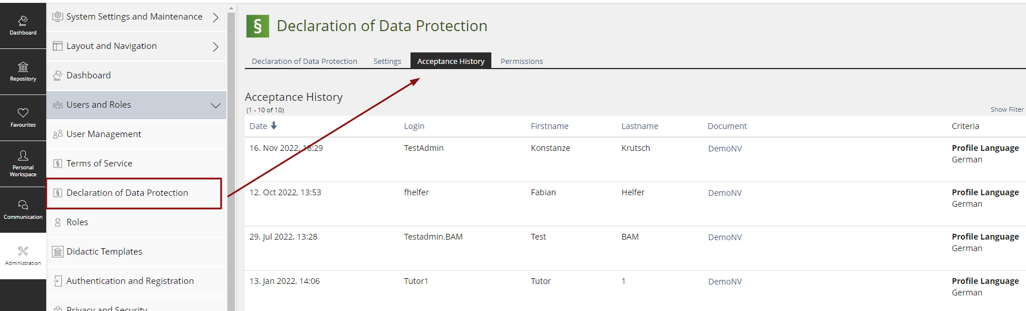The height and width of the screenshot is (311, 1026).
Task: Click the sidebar vertical scrollbar
Action: point(231,173)
